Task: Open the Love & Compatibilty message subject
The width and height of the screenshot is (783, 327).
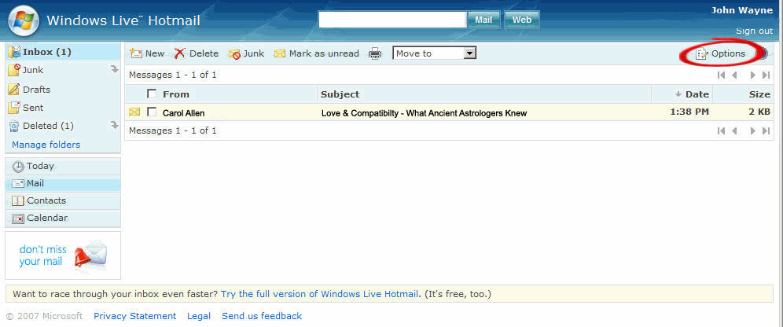Action: point(424,113)
